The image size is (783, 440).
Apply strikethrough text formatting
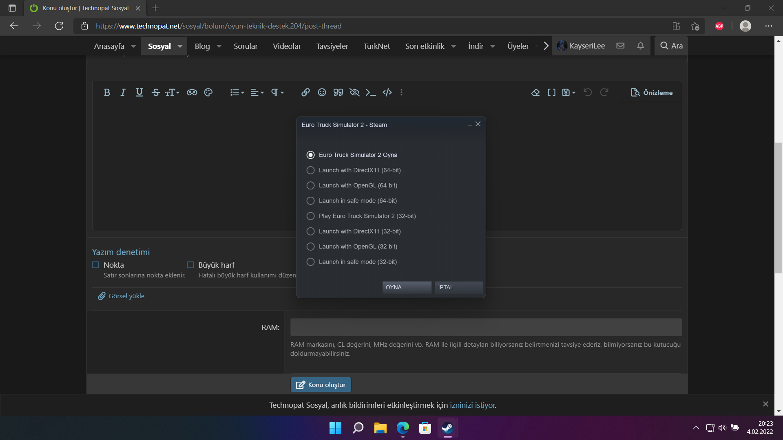pos(155,92)
